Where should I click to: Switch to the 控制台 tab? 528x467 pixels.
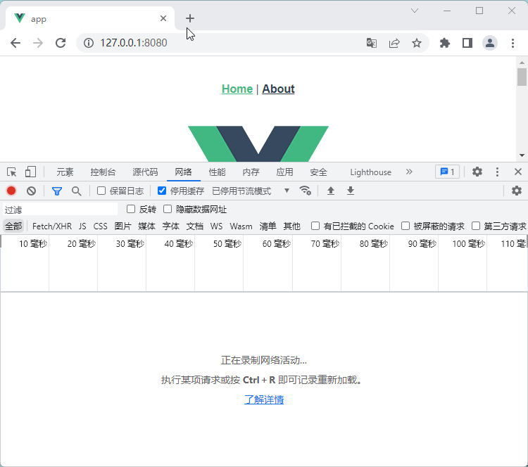[x=103, y=172]
